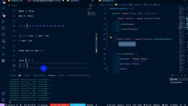Open the Accounts menu icon
This screenshot has width=188, height=106.
pos(3,93)
